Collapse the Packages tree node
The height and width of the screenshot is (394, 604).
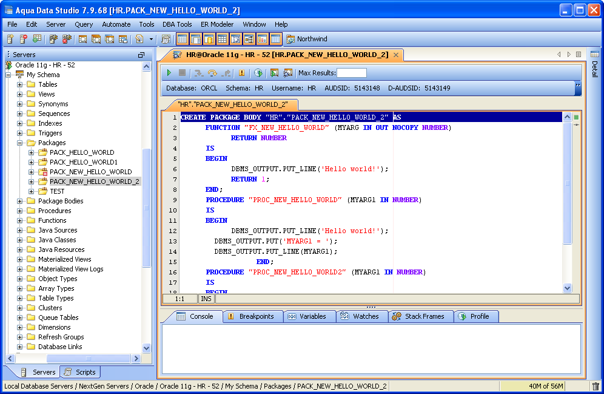click(x=20, y=143)
